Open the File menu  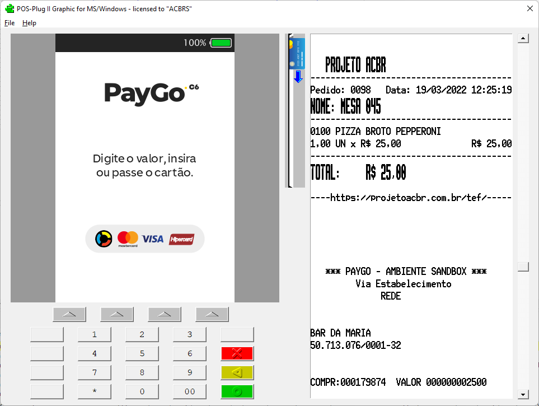click(10, 23)
